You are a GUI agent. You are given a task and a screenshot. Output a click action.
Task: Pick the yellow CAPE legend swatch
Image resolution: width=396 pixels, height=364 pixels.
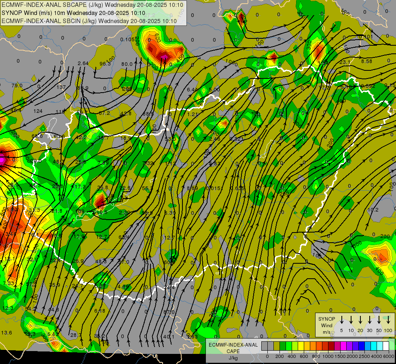pos(301,346)
